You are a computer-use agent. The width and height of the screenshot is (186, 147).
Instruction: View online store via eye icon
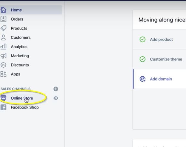pos(56,98)
